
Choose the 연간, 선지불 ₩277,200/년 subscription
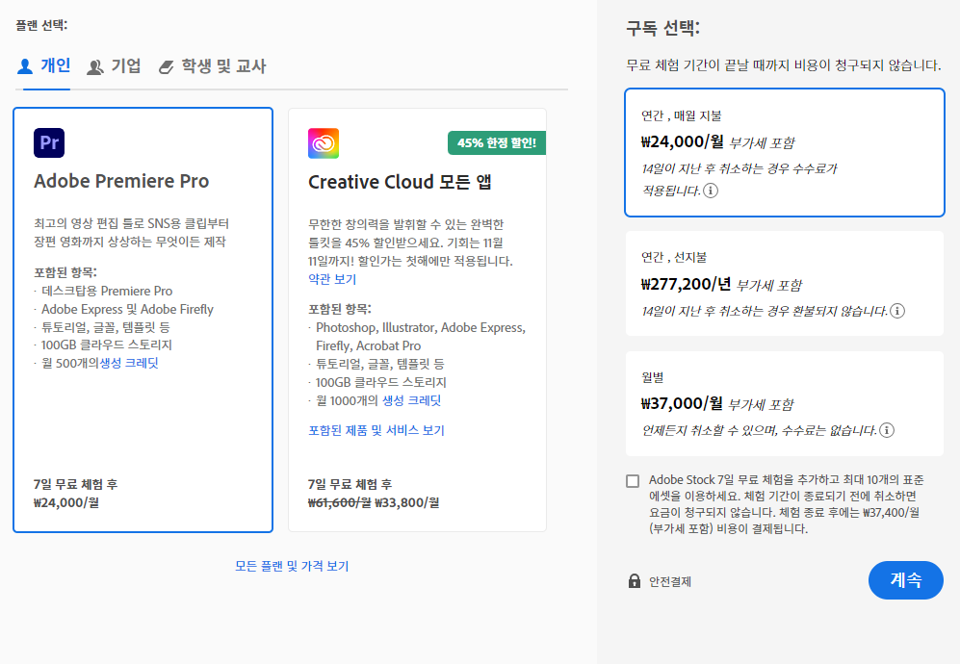coord(785,283)
